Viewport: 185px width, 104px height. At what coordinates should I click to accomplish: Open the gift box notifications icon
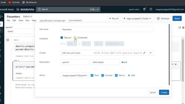click(x=145, y=9)
